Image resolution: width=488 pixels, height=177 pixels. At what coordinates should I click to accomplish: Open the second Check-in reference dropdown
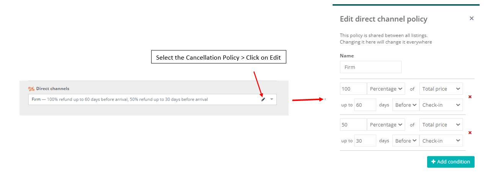[441, 141]
